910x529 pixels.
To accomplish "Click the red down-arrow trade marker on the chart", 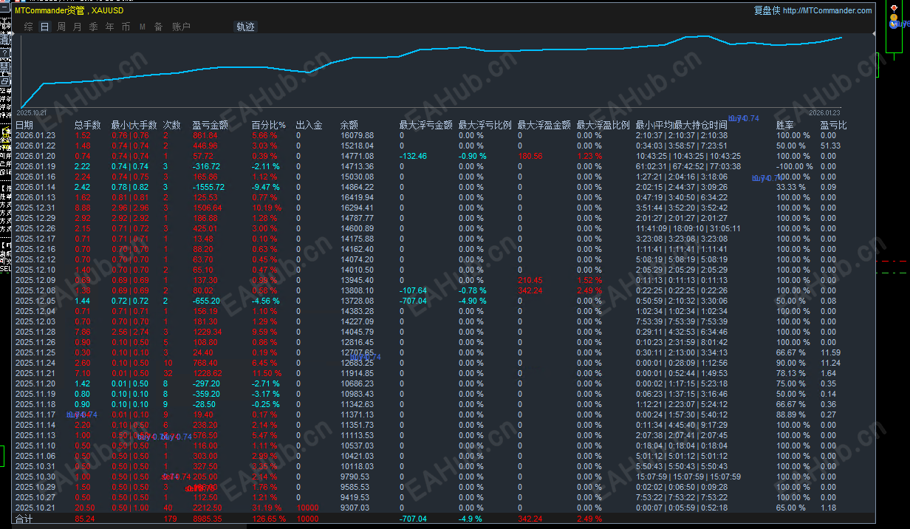I will pos(894,8).
